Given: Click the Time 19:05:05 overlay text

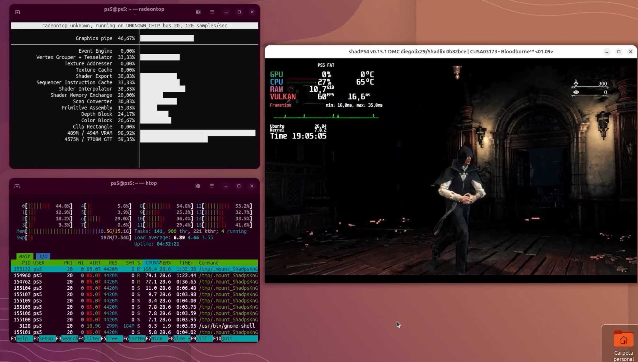Looking at the screenshot, I should [298, 136].
